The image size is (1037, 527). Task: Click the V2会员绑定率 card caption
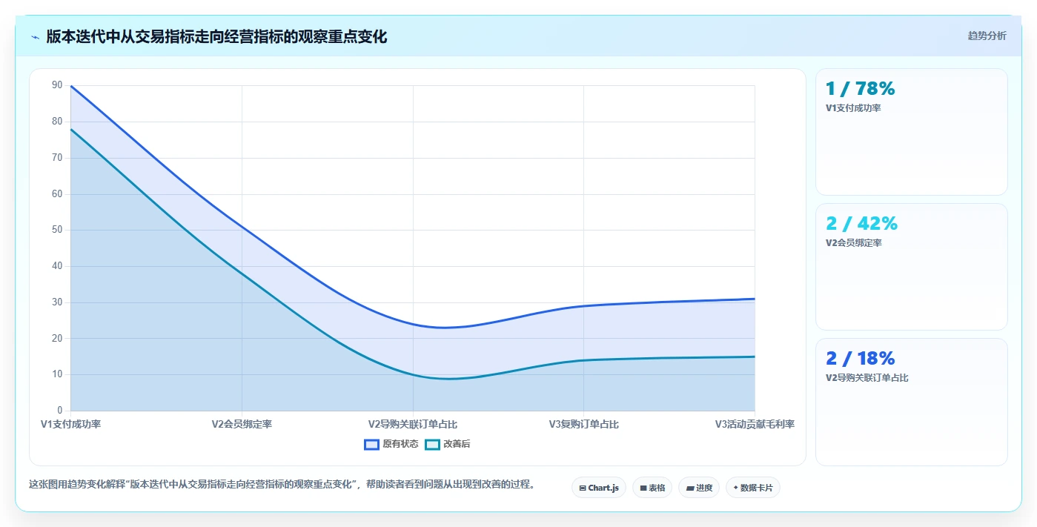coord(853,243)
